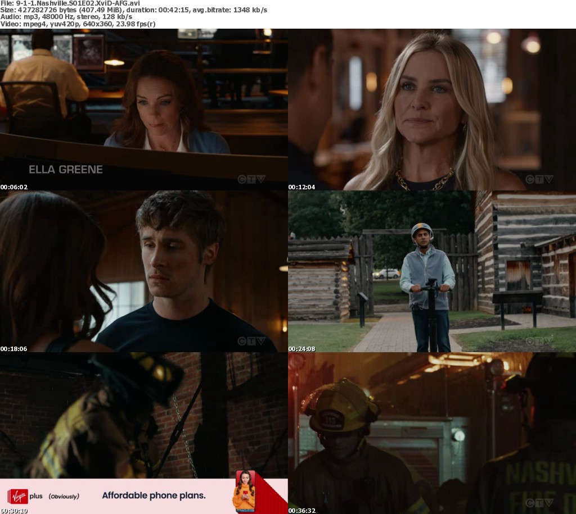Image resolution: width=576 pixels, height=514 pixels.
Task: Click the CTV watermark in the 00:18:06 frame
Action: tap(251, 341)
